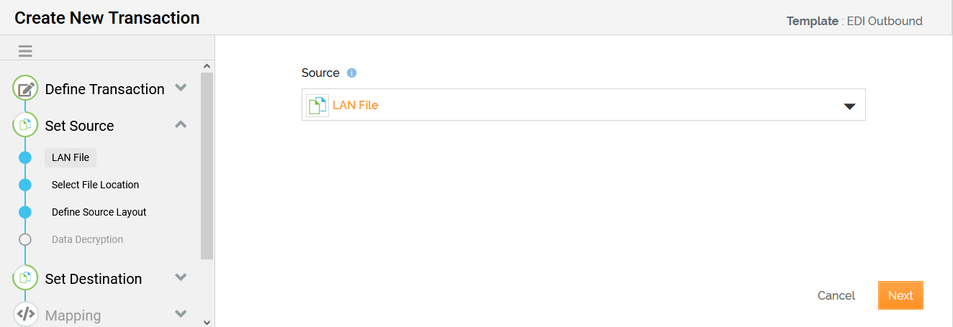Select the LAN File step dot
The height and width of the screenshot is (327, 953).
coord(25,157)
